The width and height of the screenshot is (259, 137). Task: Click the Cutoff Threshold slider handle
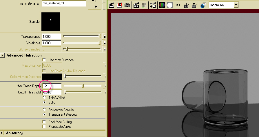tap(65, 92)
